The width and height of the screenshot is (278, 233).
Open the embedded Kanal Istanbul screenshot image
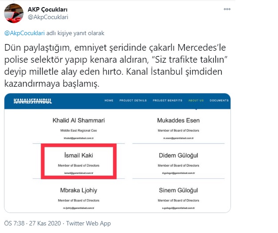(117, 153)
